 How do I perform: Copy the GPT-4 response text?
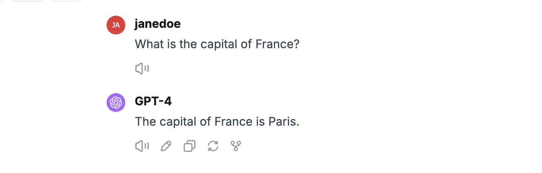click(190, 146)
